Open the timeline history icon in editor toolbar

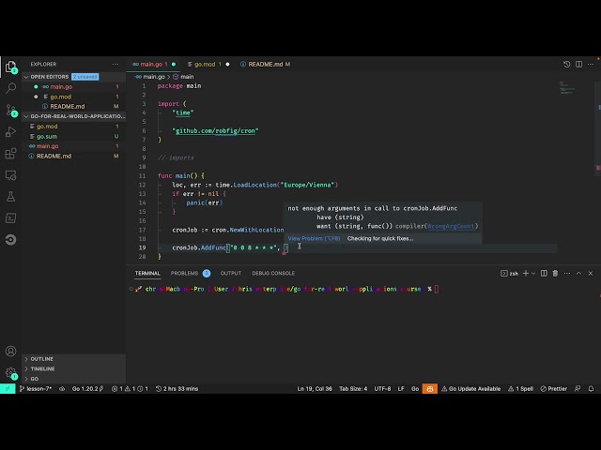coord(566,65)
